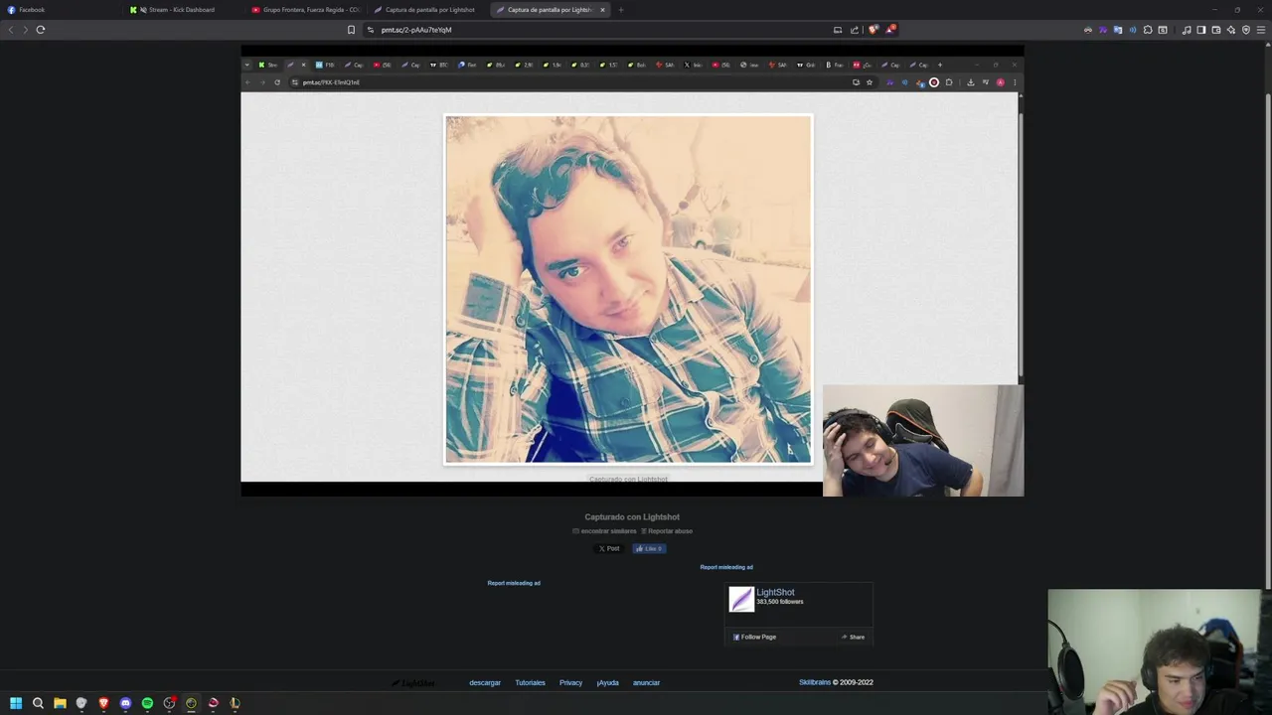Image resolution: width=1272 pixels, height=715 pixels.
Task: Open the LightShot Facebook page title
Action: pyautogui.click(x=775, y=593)
